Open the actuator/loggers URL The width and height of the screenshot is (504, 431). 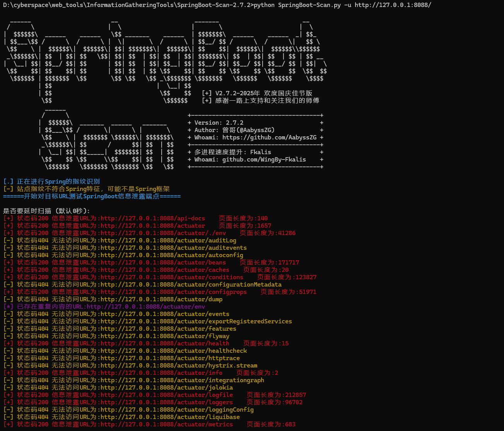tap(166, 402)
